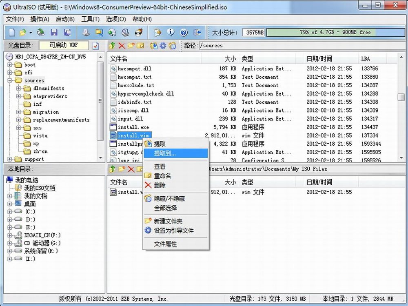Click red X delete icon beside path
Image resolution: width=408 pixels, height=306 pixels.
tap(122, 46)
